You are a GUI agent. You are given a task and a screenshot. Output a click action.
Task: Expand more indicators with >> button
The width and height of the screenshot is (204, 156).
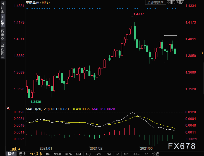tap(146, 154)
